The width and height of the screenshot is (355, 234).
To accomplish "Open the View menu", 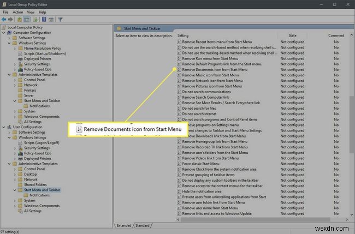I will (31, 12).
